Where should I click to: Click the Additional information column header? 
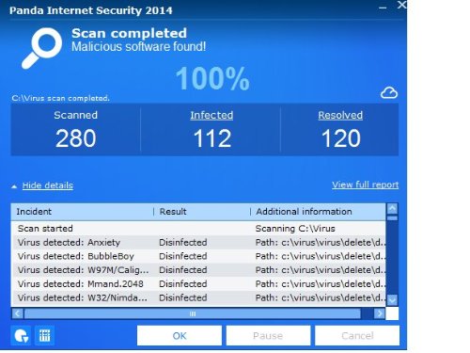click(318, 212)
